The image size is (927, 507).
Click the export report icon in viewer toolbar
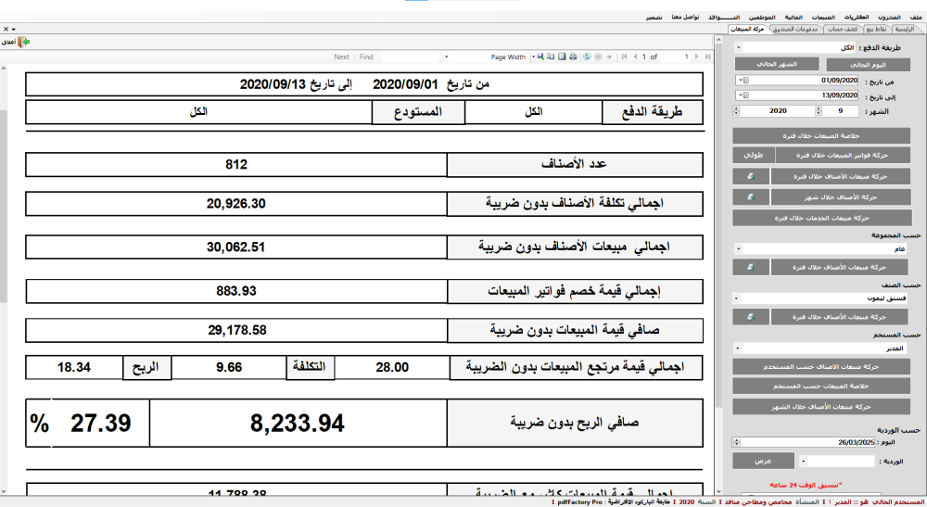click(x=540, y=57)
